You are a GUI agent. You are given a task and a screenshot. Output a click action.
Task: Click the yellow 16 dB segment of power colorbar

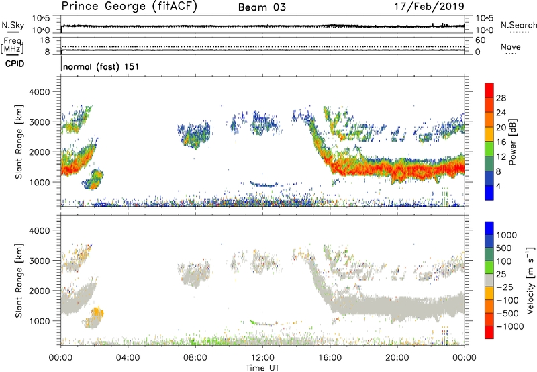[x=489, y=134]
